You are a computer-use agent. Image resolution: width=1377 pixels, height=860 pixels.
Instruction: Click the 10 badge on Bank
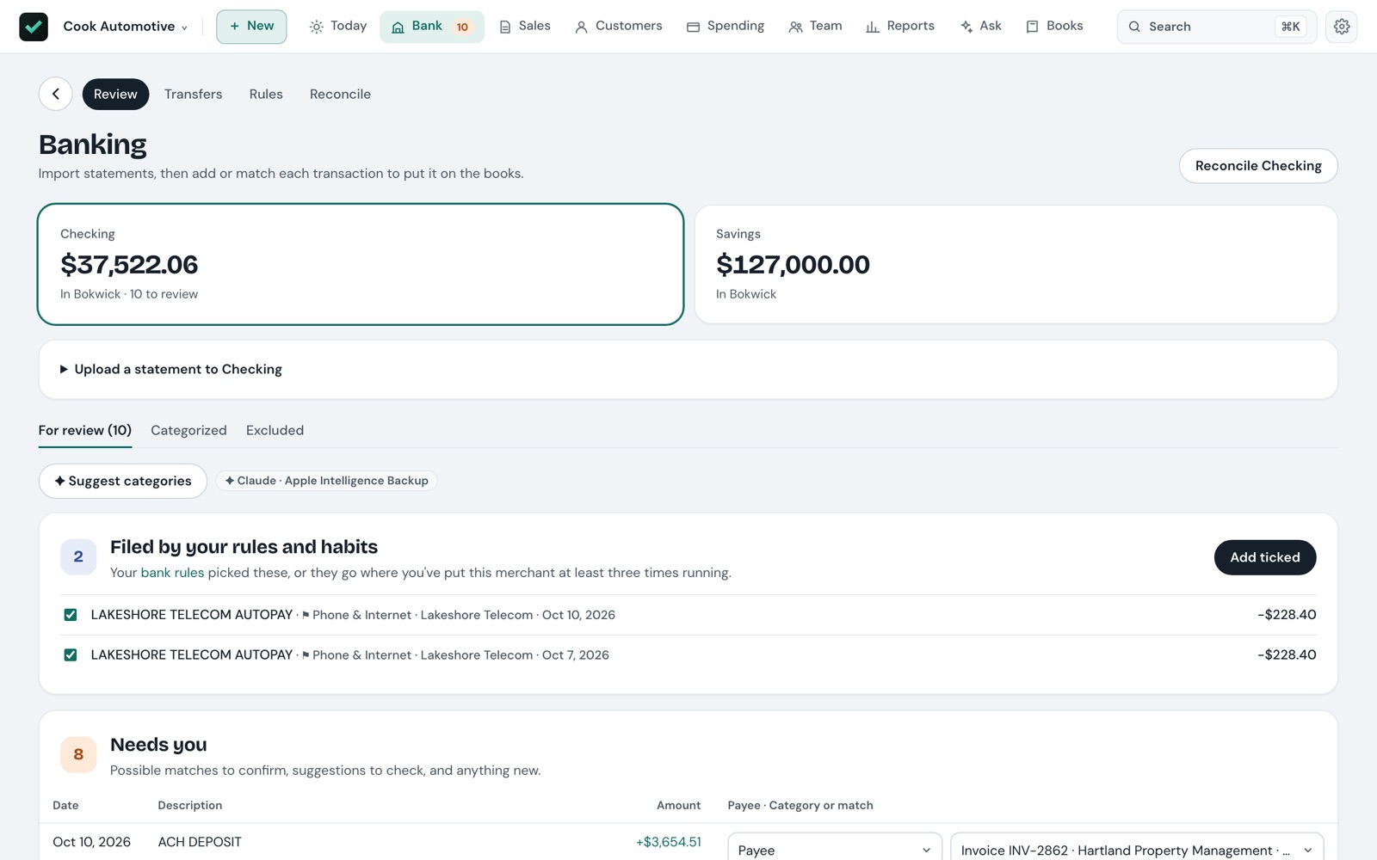tap(462, 27)
